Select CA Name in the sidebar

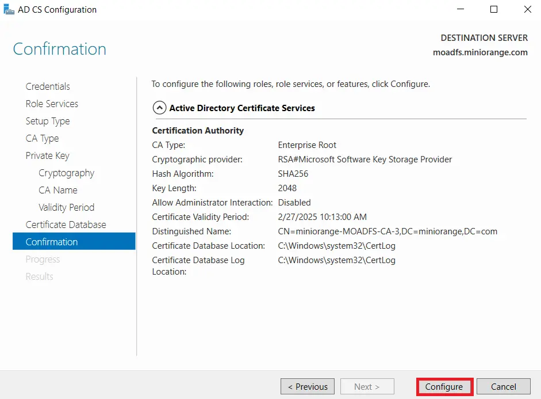pos(57,190)
